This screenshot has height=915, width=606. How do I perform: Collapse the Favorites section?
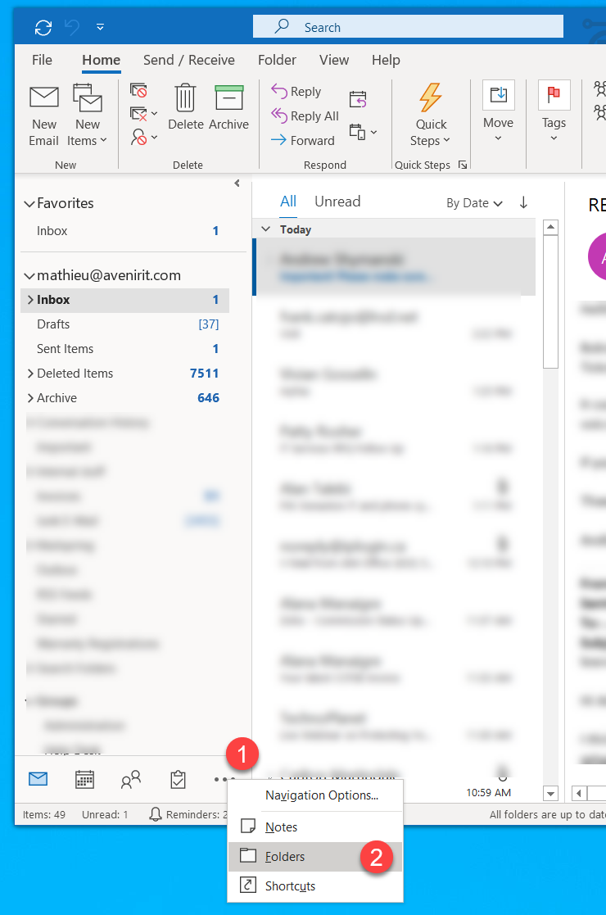(x=29, y=204)
